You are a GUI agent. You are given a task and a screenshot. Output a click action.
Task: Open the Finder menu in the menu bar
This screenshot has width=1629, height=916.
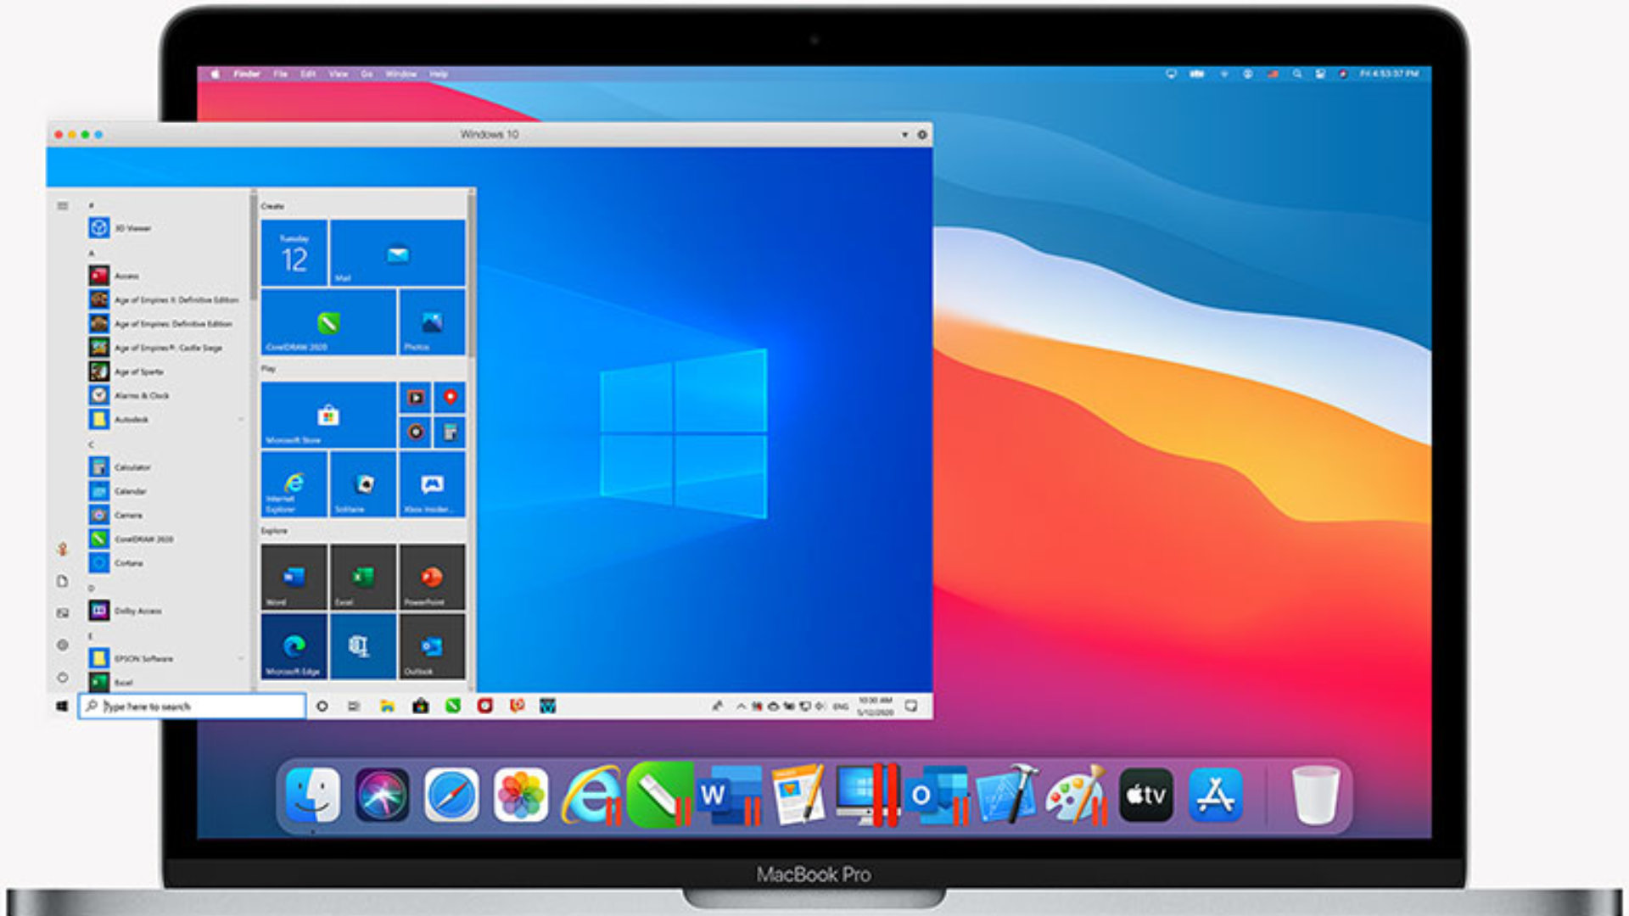coord(247,74)
